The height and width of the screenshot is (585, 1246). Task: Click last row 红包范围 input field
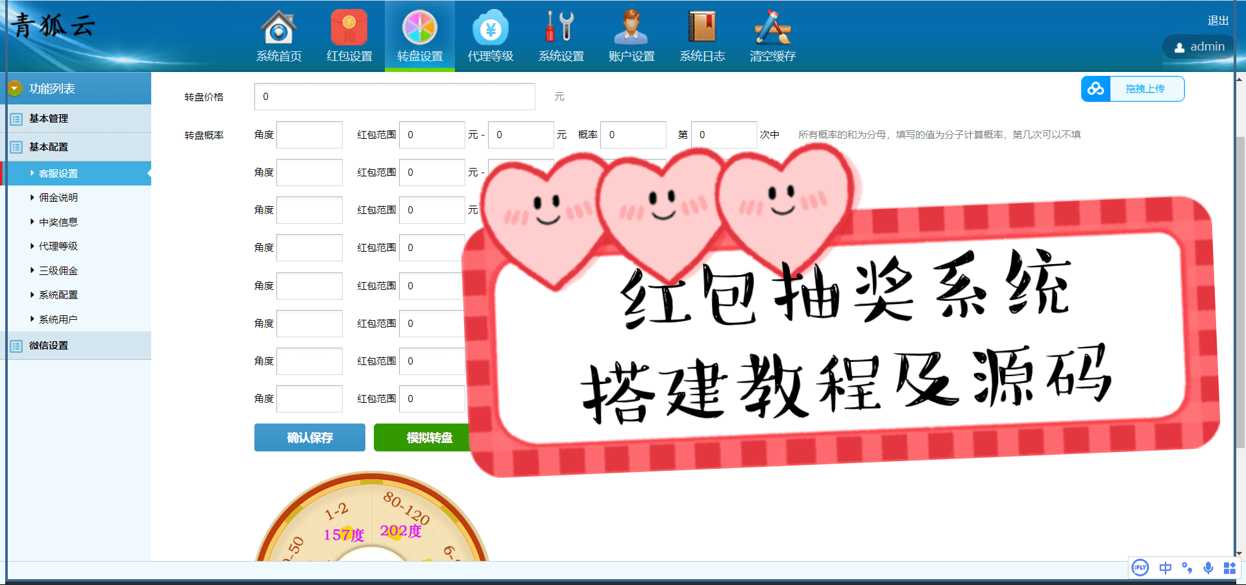coord(432,399)
